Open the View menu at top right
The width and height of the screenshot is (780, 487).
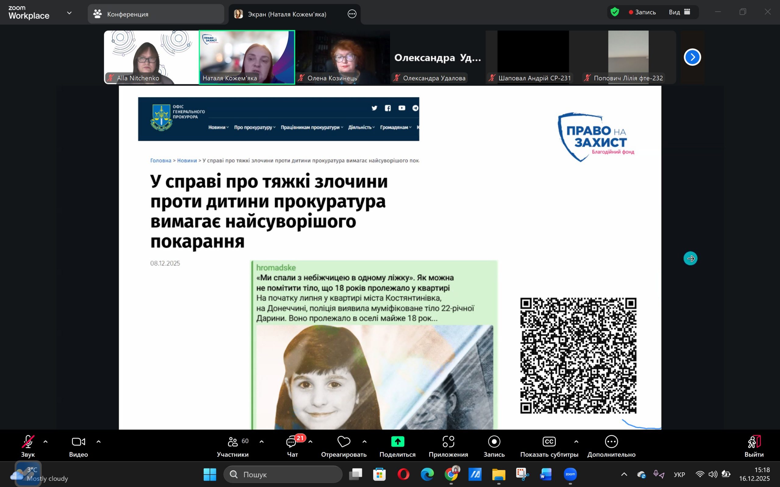click(679, 12)
